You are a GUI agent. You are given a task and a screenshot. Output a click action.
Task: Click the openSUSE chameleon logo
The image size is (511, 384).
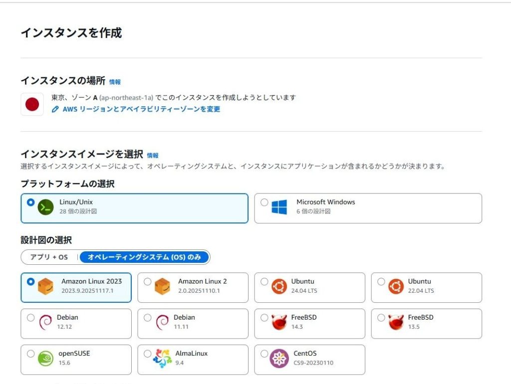pyautogui.click(x=45, y=359)
